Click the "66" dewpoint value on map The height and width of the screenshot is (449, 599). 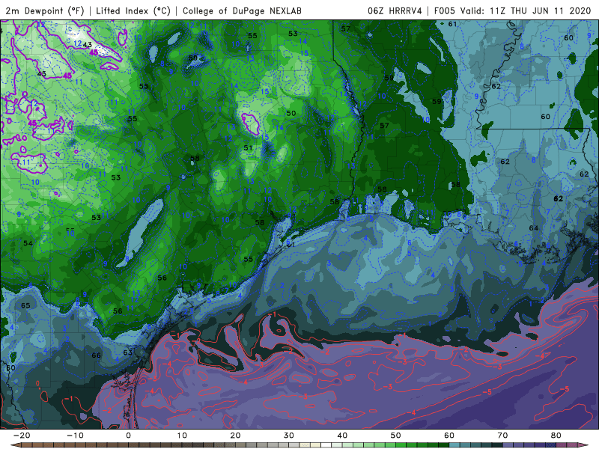coord(97,355)
